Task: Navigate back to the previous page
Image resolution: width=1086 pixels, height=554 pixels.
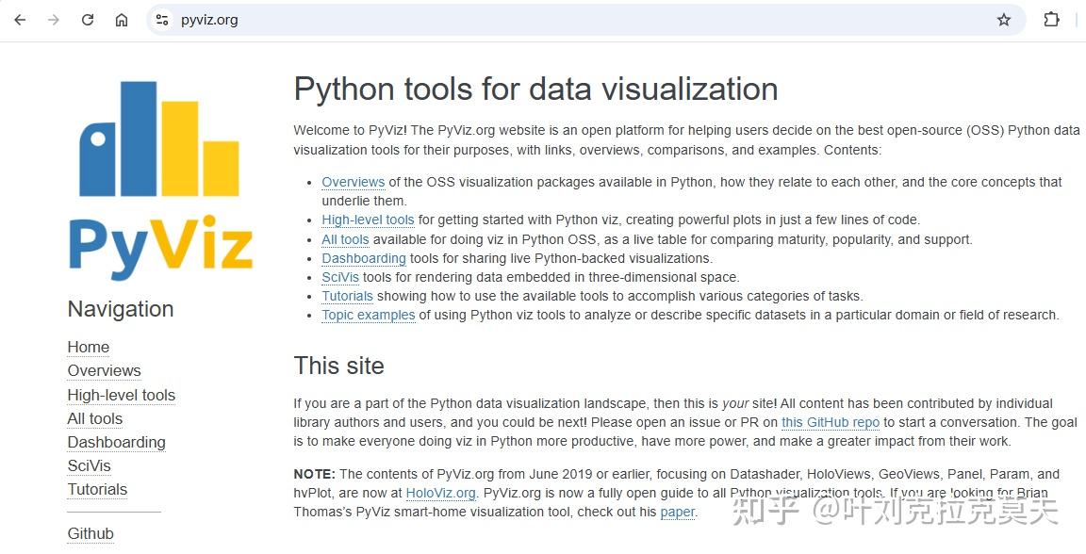Action: tap(20, 19)
